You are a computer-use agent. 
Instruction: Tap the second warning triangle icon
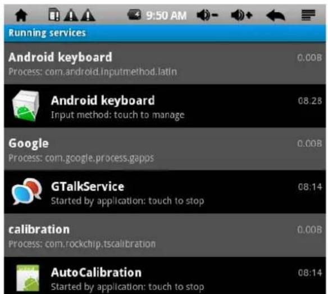88,15
